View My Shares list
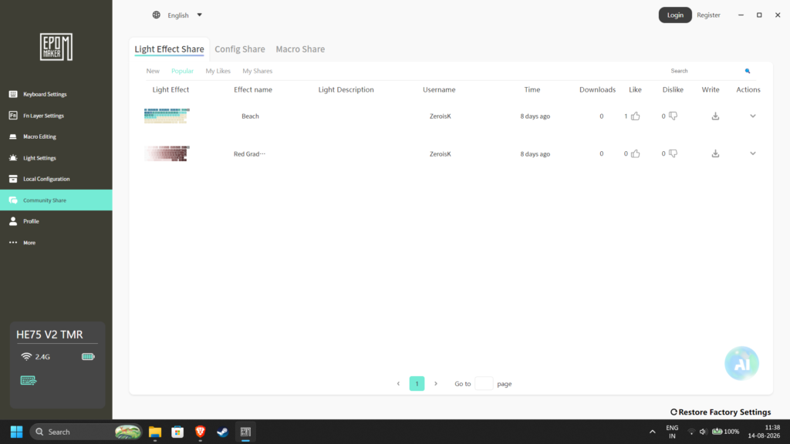 pos(258,71)
